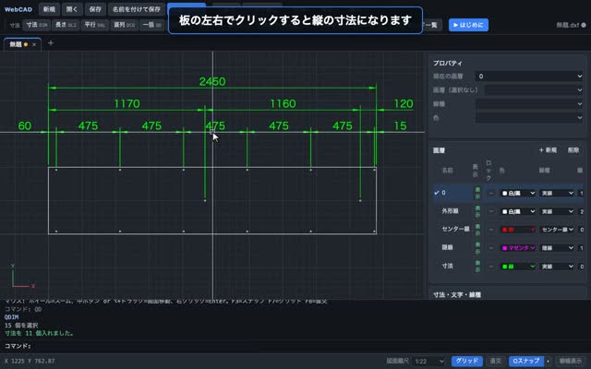Start the はじめに tutorial button
The width and height of the screenshot is (591, 369).
click(x=468, y=25)
